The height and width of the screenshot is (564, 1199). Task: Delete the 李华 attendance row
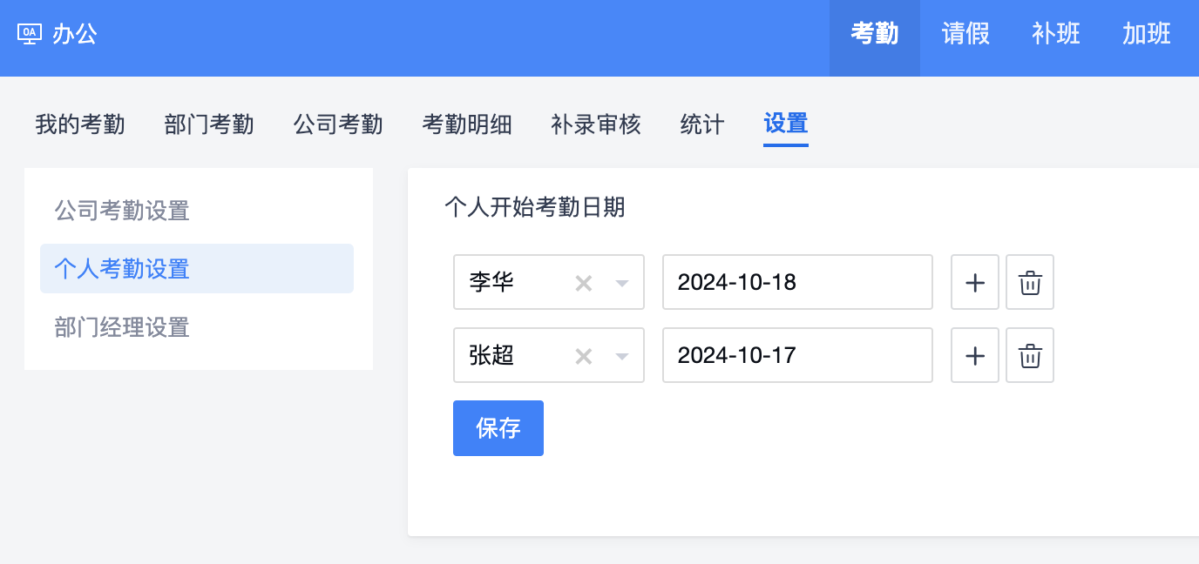pyautogui.click(x=1030, y=282)
